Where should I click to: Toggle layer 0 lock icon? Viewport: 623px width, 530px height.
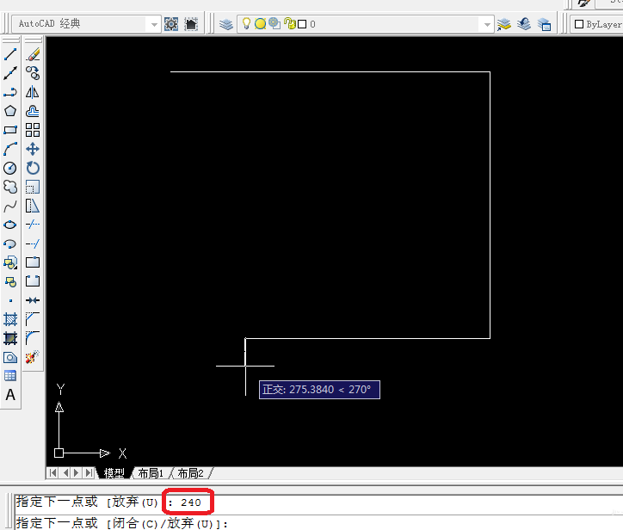[290, 24]
